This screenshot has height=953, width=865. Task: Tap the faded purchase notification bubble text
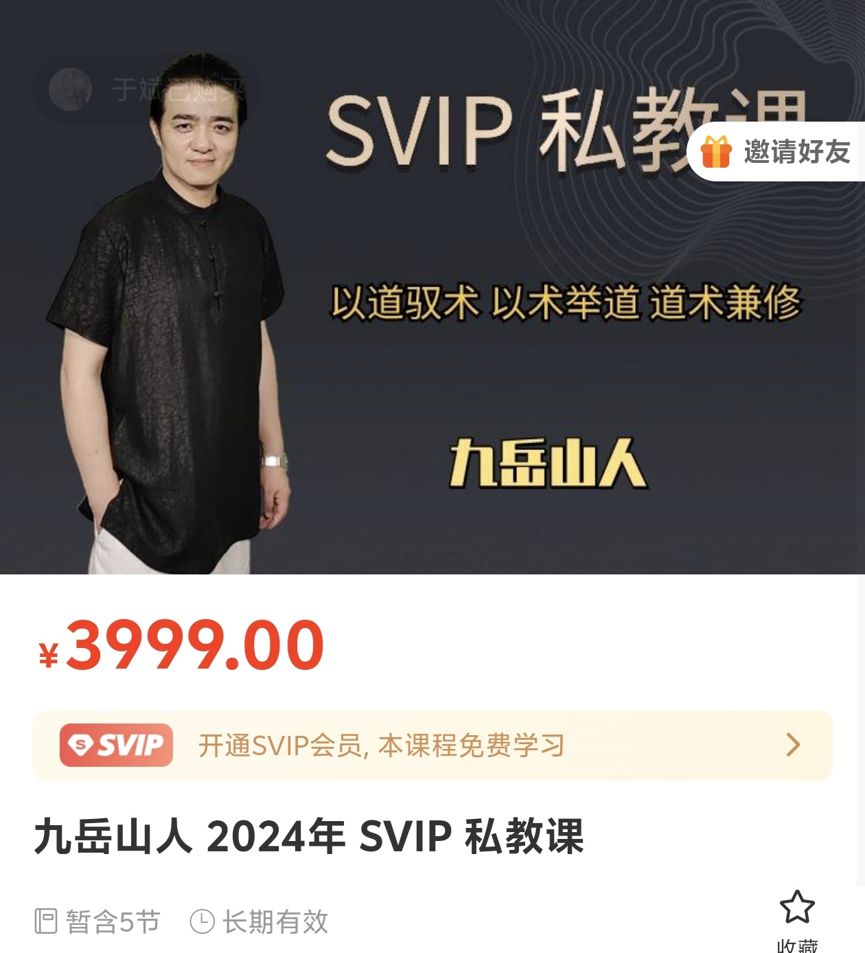tap(177, 90)
